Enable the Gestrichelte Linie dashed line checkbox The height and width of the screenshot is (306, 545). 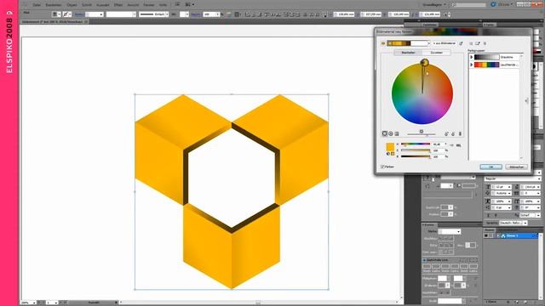424,260
